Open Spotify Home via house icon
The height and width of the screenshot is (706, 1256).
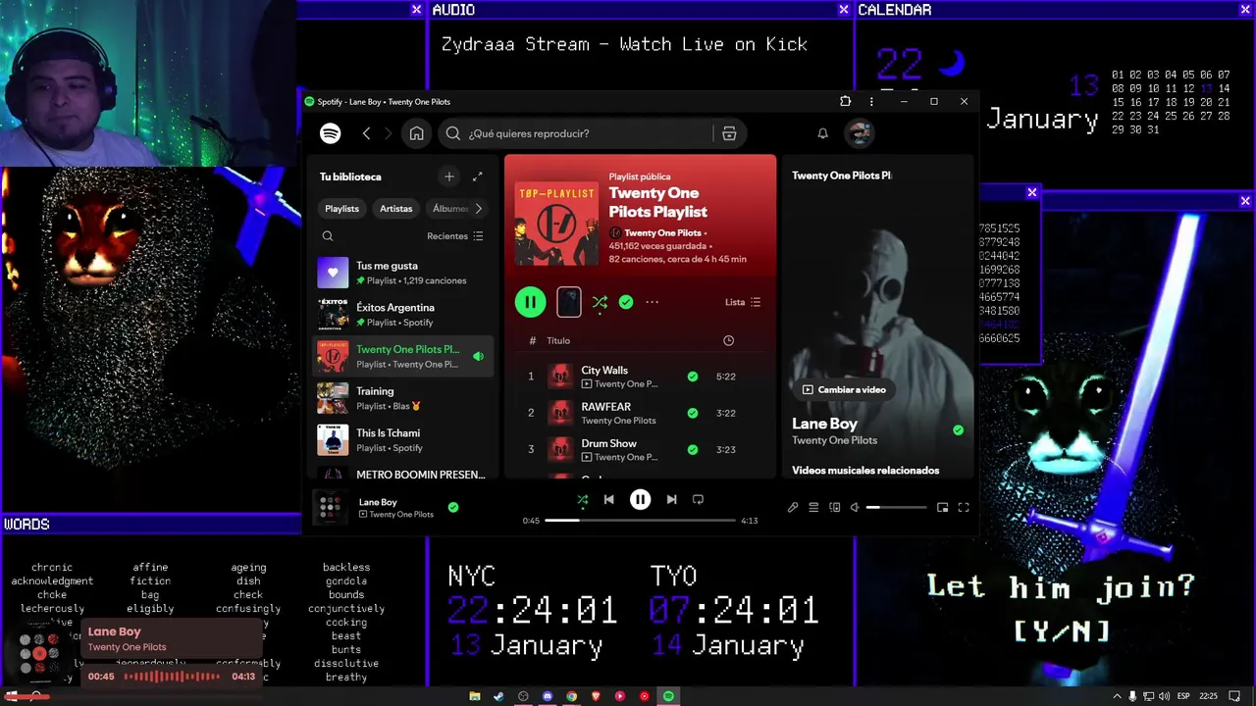(x=417, y=133)
